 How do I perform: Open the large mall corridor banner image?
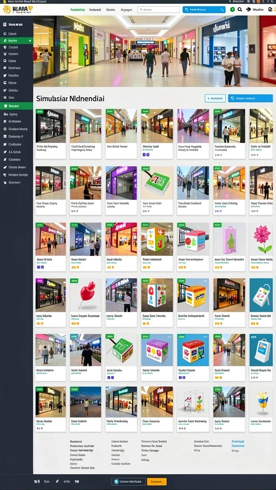[x=155, y=51]
